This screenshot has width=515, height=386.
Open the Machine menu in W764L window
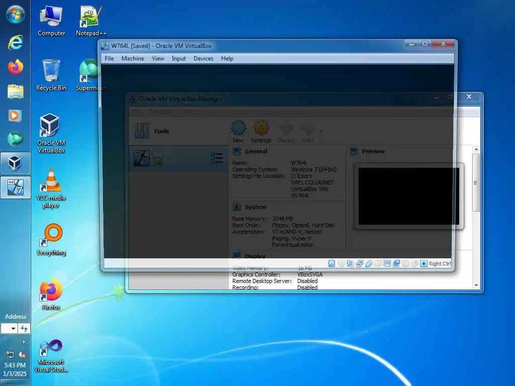(133, 58)
